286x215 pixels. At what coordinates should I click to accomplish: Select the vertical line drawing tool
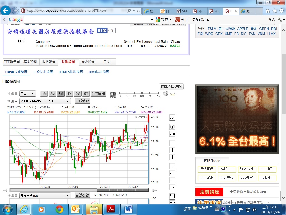[x=172, y=150]
